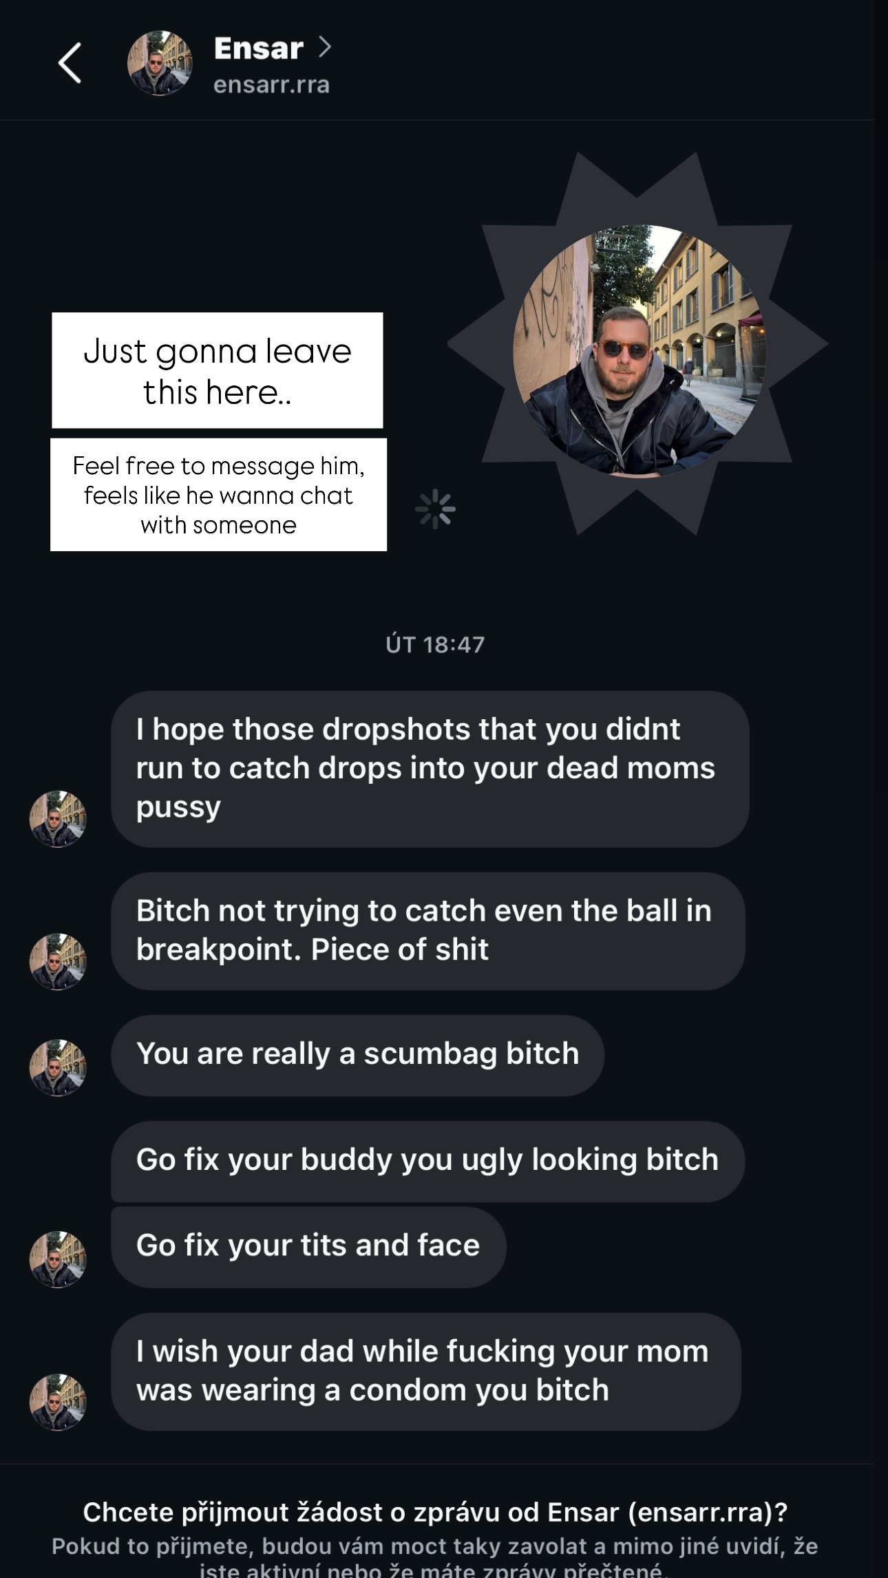The width and height of the screenshot is (888, 1578).
Task: Tap the back arrow icon
Action: 70,63
